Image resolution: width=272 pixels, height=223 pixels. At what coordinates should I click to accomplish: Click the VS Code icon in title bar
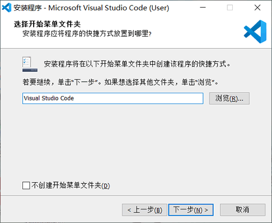coord(7,8)
